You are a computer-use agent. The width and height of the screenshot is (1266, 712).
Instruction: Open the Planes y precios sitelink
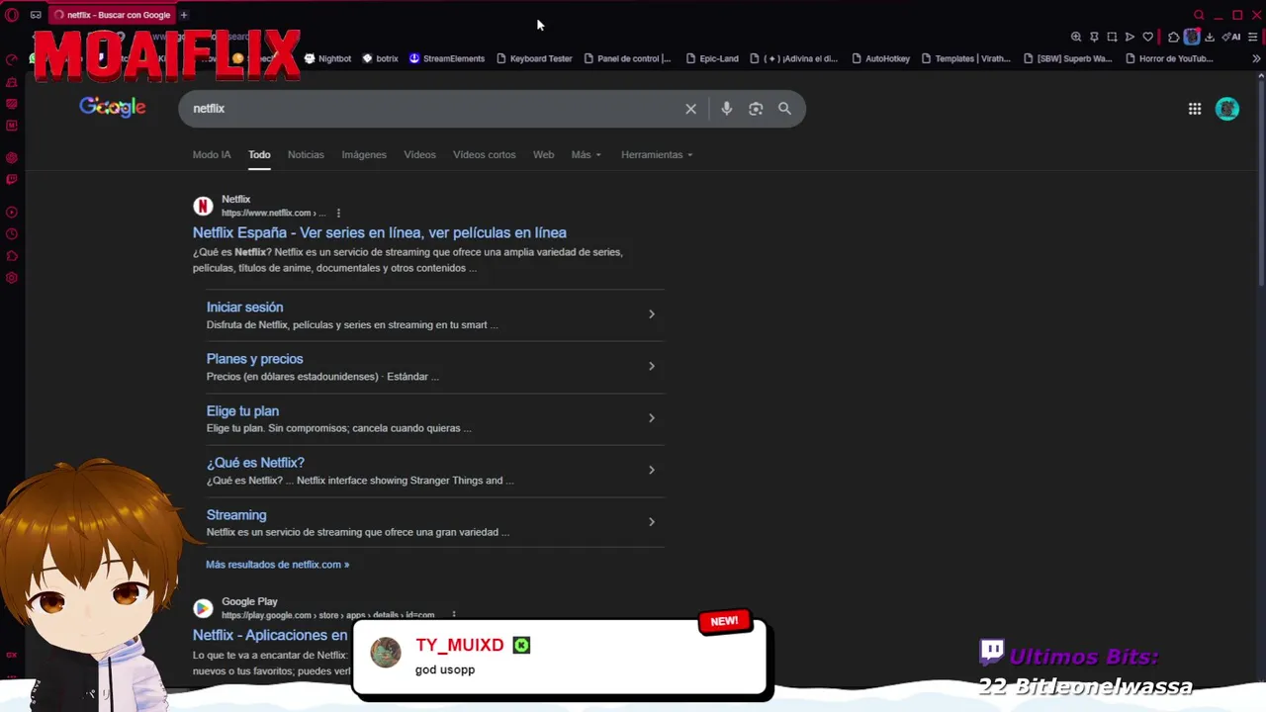coord(254,359)
